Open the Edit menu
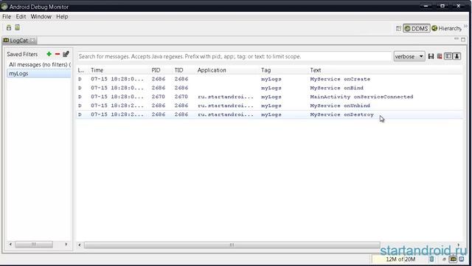The image size is (472, 266). click(x=21, y=16)
